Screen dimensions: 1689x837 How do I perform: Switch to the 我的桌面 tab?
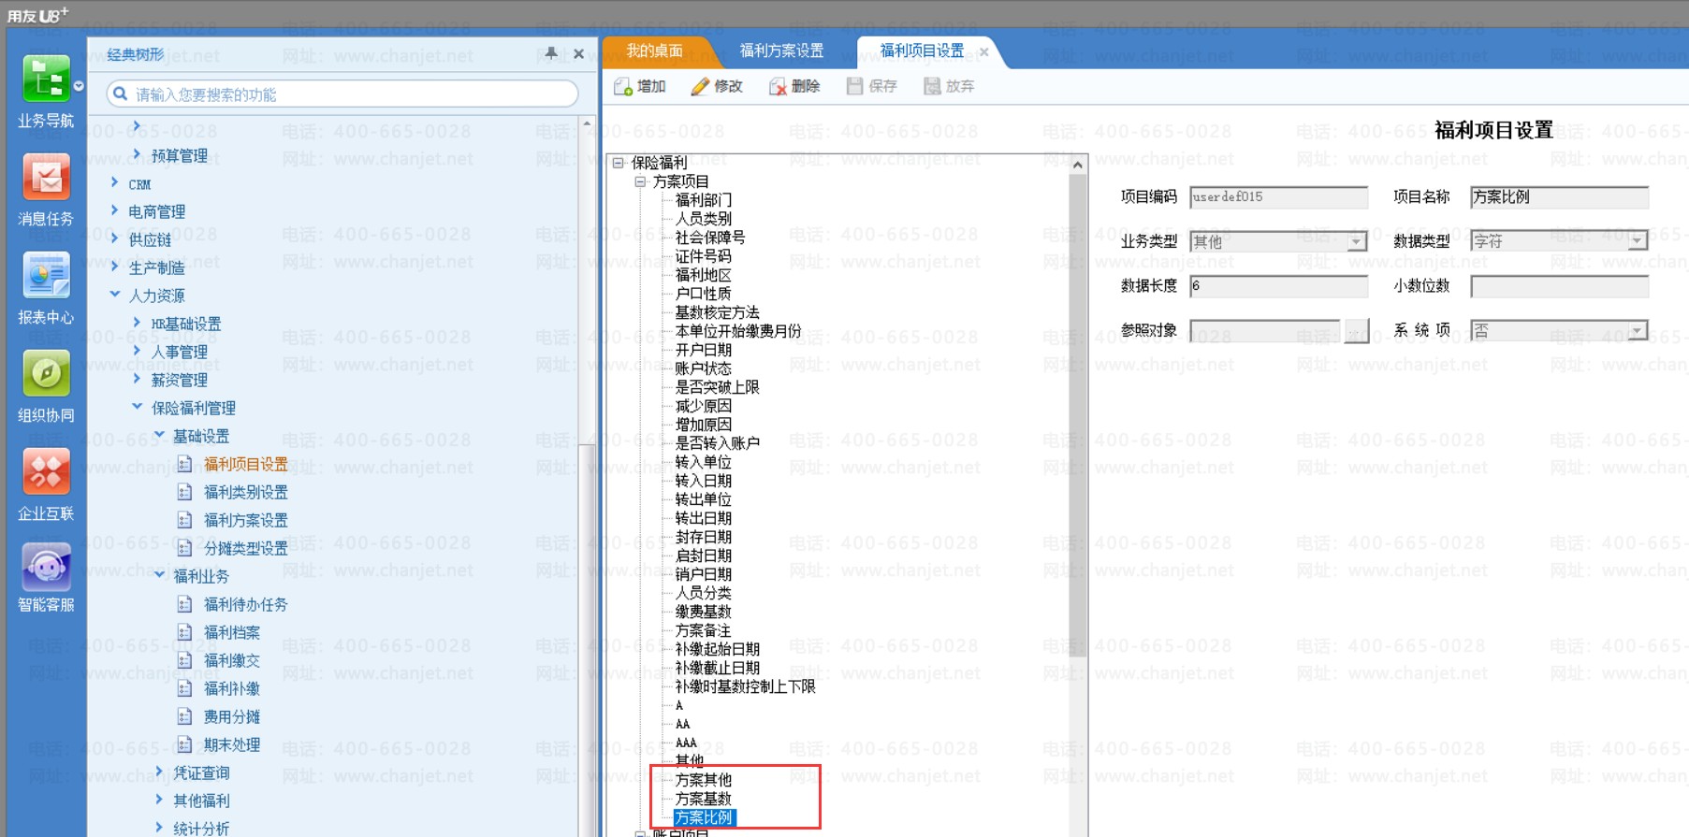654,51
